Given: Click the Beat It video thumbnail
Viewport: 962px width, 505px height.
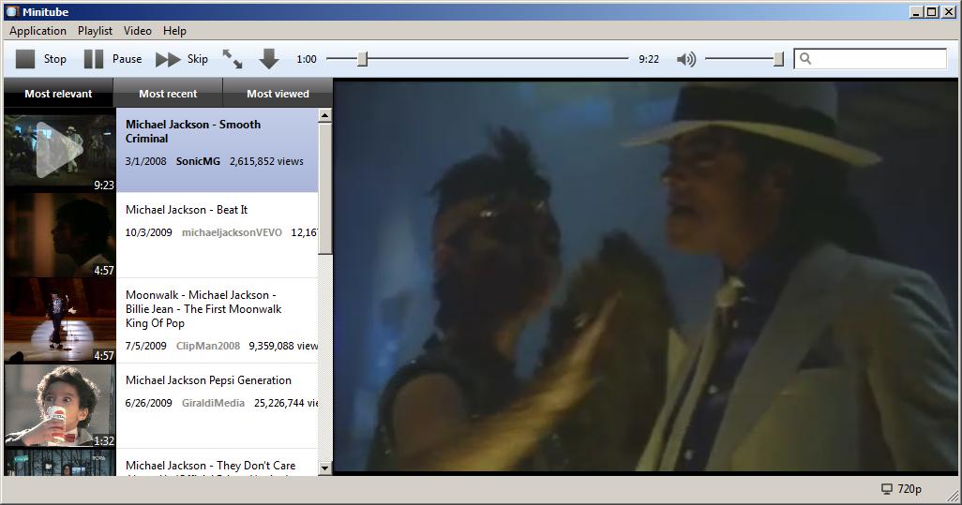Looking at the screenshot, I should [60, 235].
